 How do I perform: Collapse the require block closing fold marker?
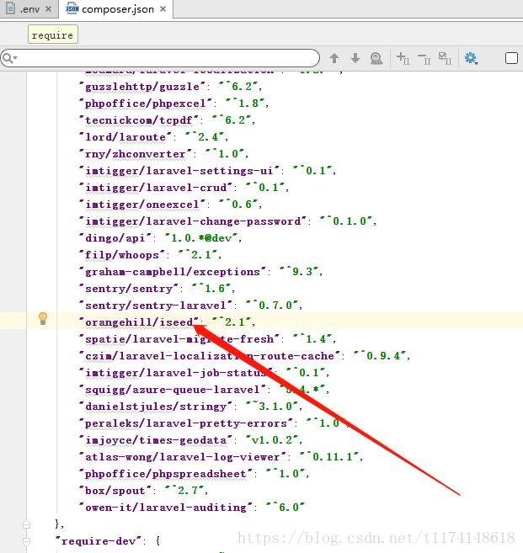[x=27, y=524]
